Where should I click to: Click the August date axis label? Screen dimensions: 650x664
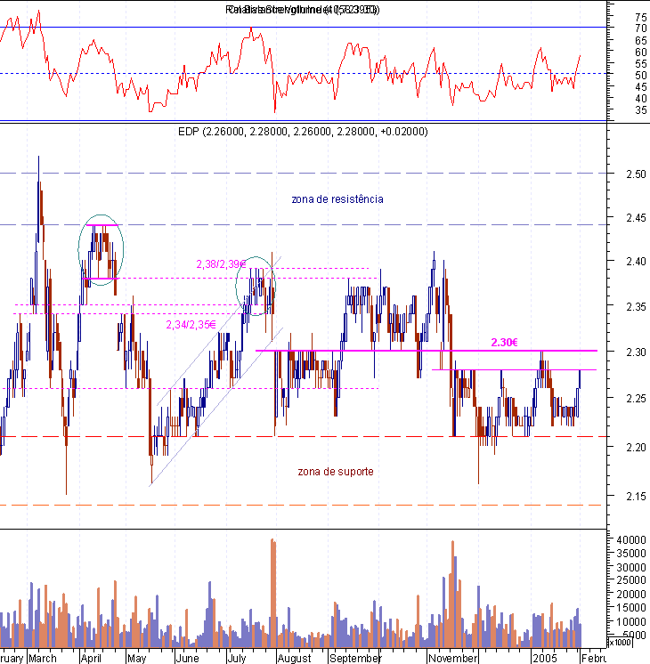[294, 658]
